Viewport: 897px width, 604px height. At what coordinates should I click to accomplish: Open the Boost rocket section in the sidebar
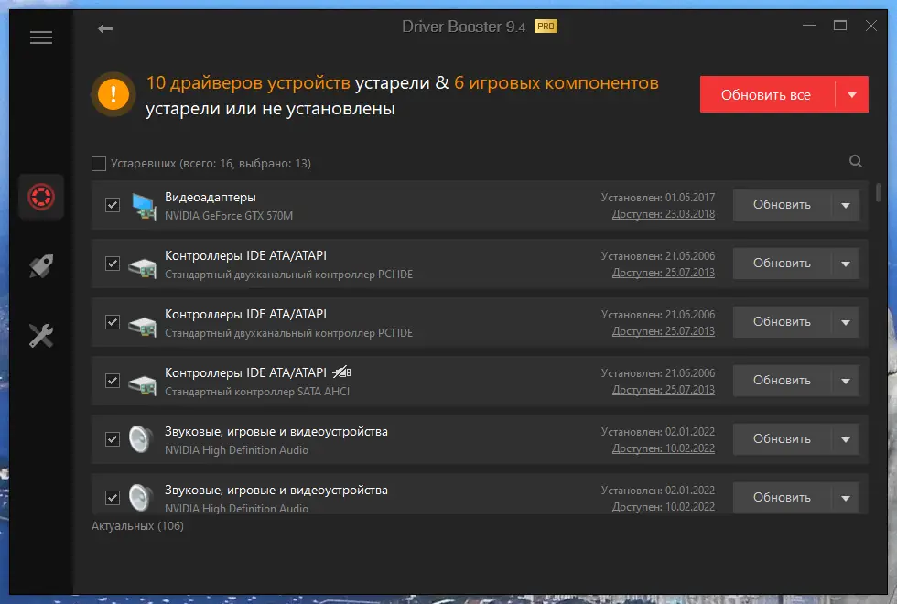pyautogui.click(x=41, y=266)
